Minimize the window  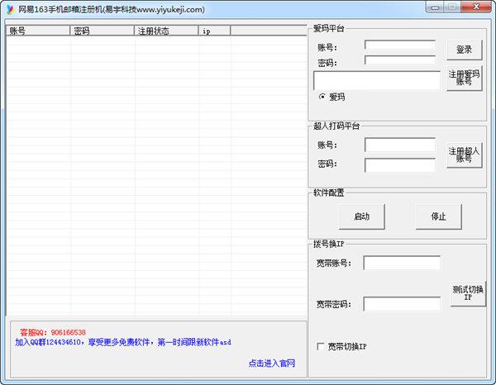[x=436, y=7]
